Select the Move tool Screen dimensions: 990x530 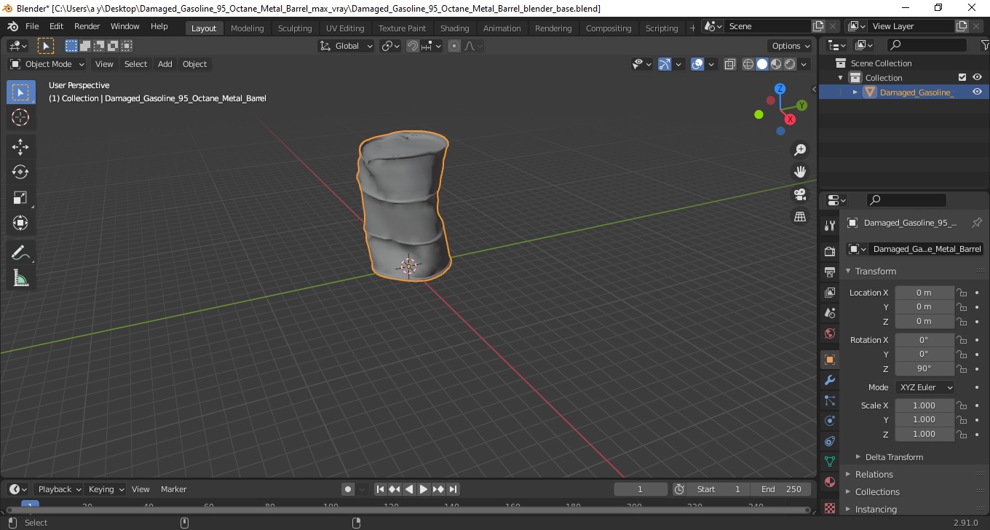(20, 147)
